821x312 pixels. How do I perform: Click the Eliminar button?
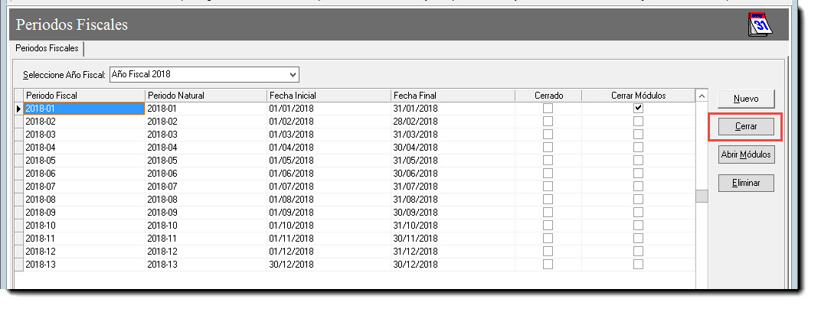(x=746, y=183)
